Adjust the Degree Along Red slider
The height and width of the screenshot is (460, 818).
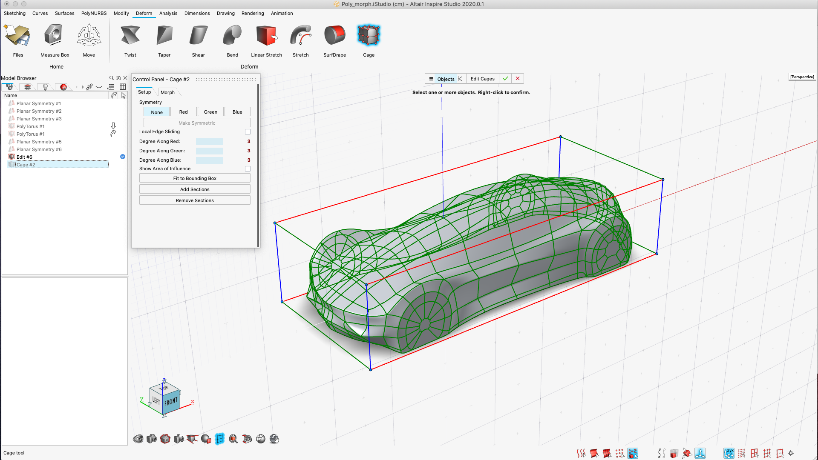coord(209,142)
